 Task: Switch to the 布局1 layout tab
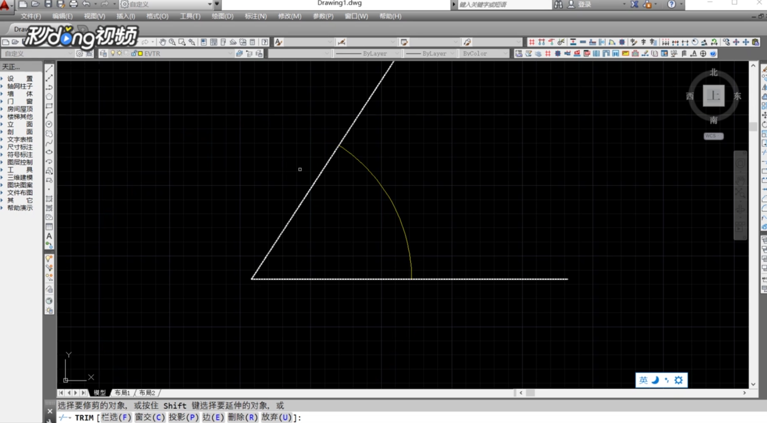123,393
